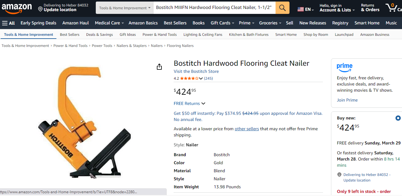Viewport: 402px width, 196px height.
Task: Click the Join Prime link
Action: tap(347, 100)
